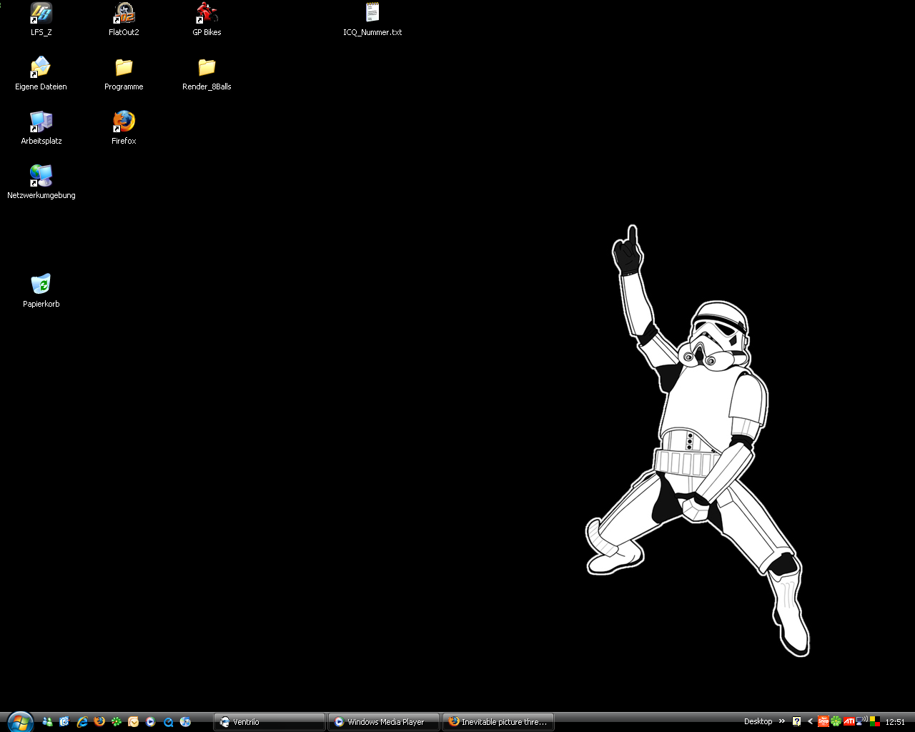Select the FlatOut2 game shortcut

[x=124, y=19]
